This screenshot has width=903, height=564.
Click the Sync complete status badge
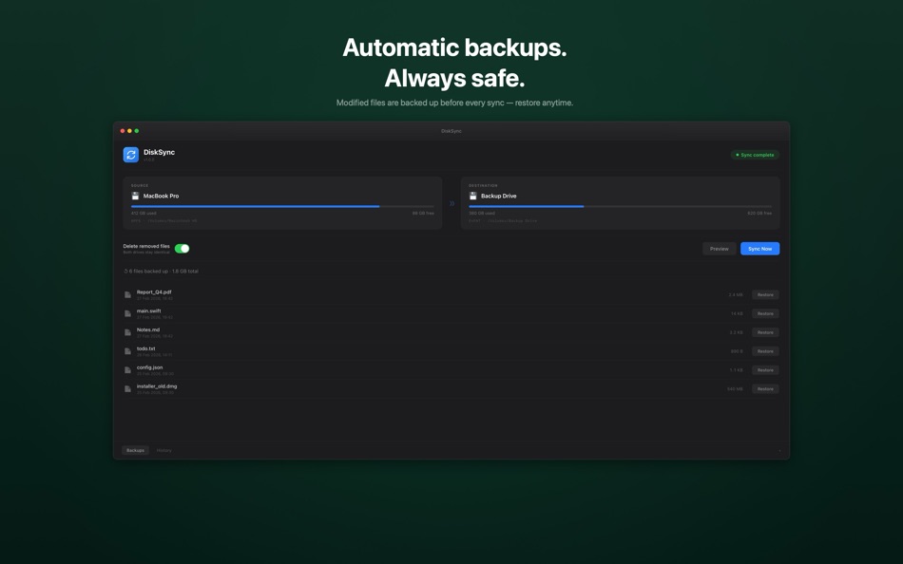tap(755, 155)
